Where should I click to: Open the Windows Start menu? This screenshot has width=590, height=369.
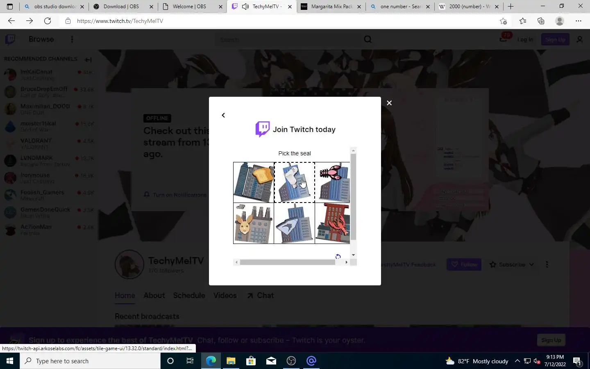pyautogui.click(x=10, y=361)
